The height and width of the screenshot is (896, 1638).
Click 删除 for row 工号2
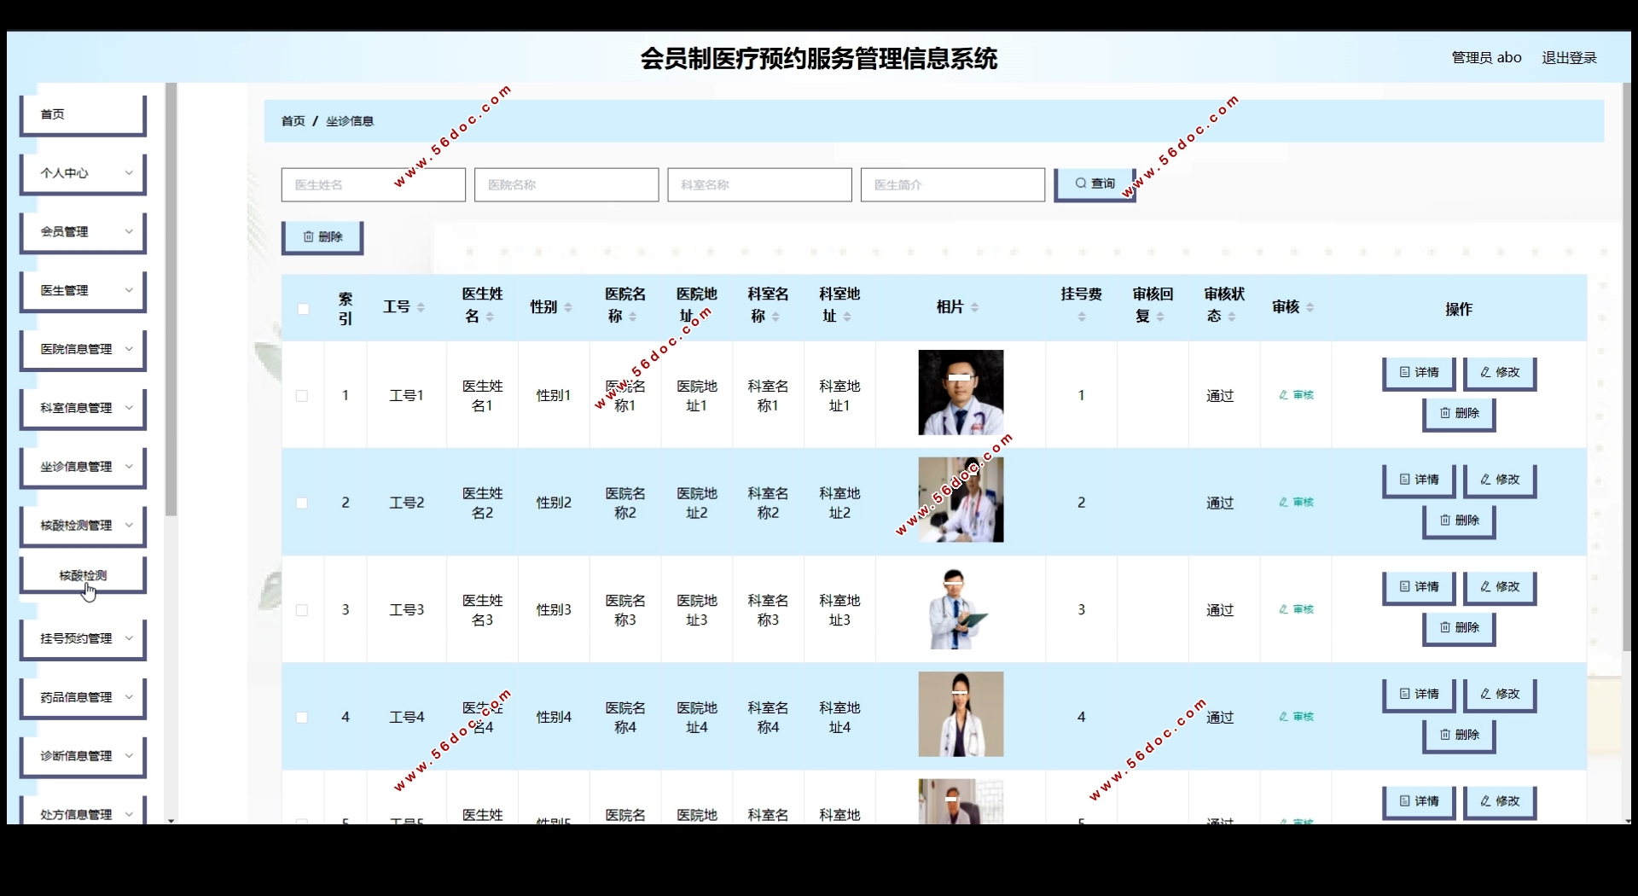click(x=1459, y=521)
